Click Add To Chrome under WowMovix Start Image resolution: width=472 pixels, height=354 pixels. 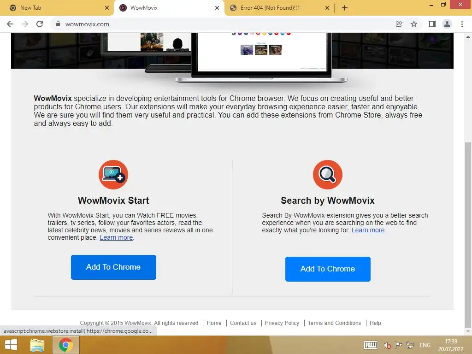click(113, 267)
